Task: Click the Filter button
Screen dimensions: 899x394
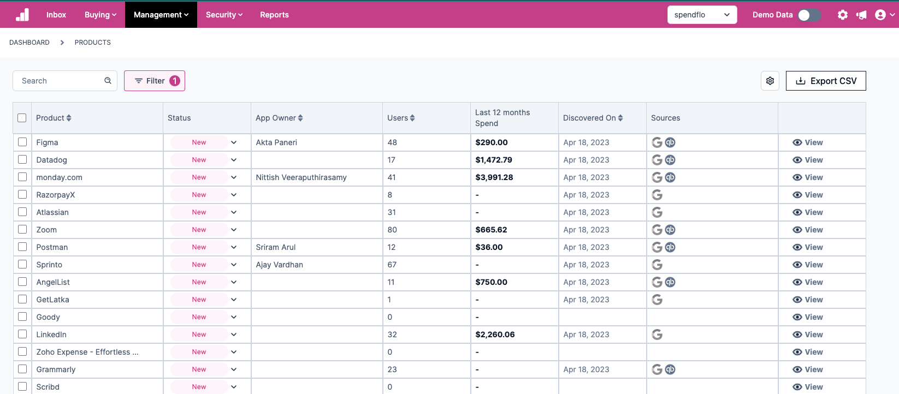Action: click(x=155, y=81)
